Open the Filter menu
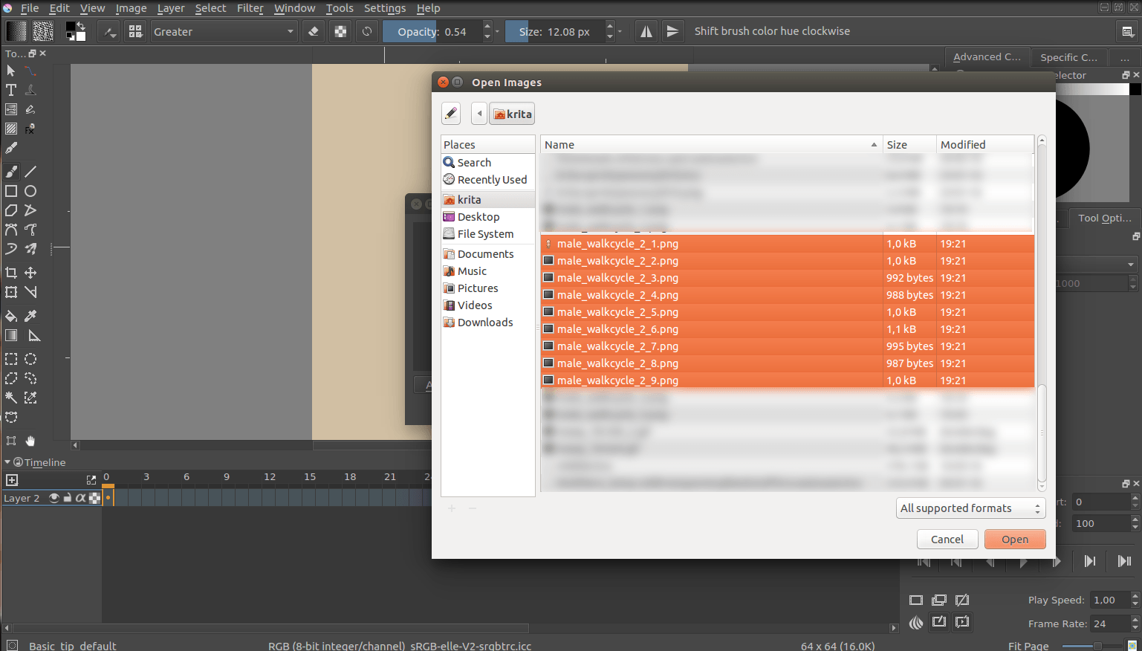 [x=250, y=8]
